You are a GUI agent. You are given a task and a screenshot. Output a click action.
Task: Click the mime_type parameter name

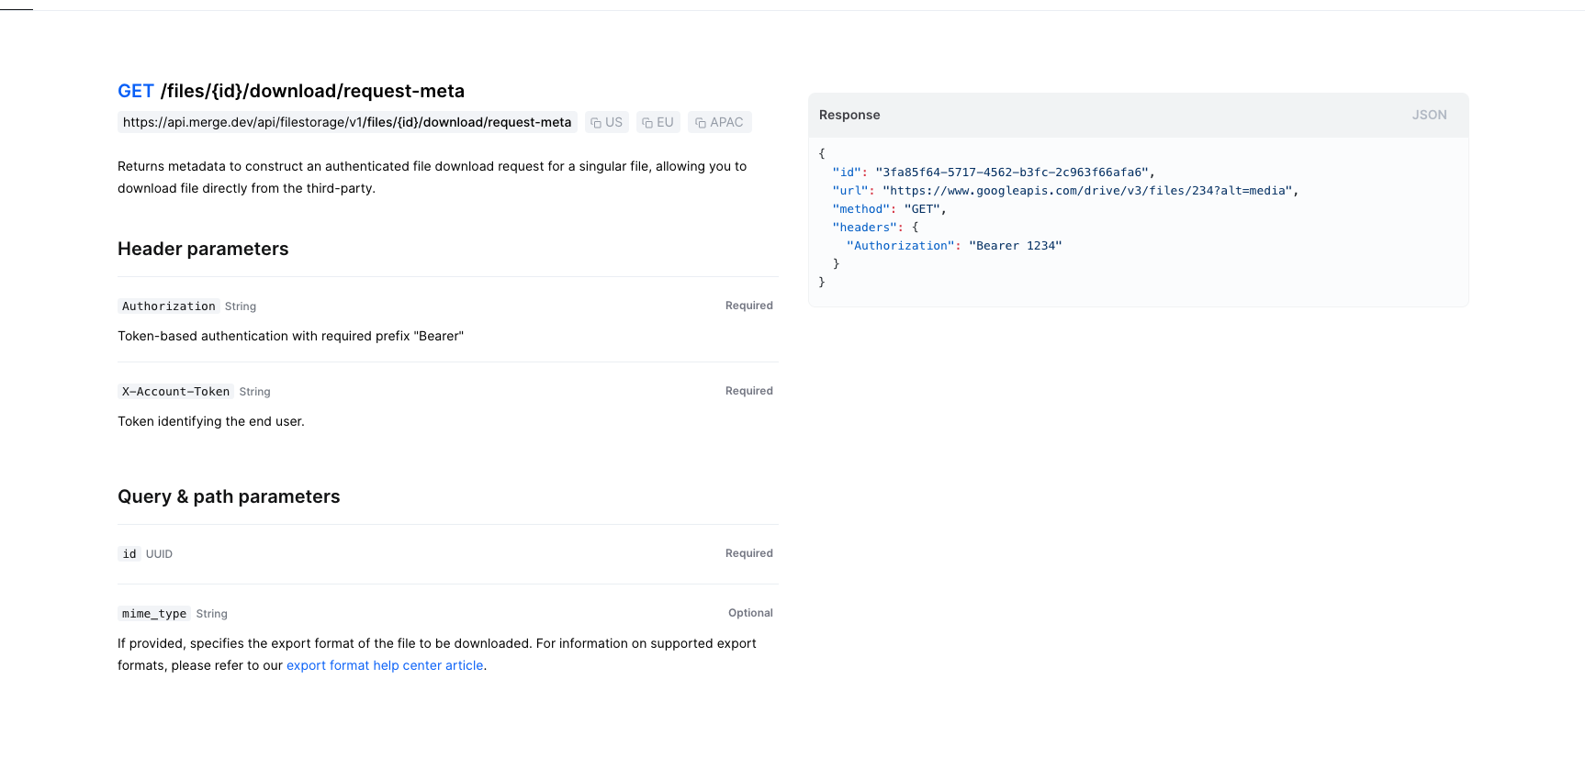pyautogui.click(x=154, y=614)
